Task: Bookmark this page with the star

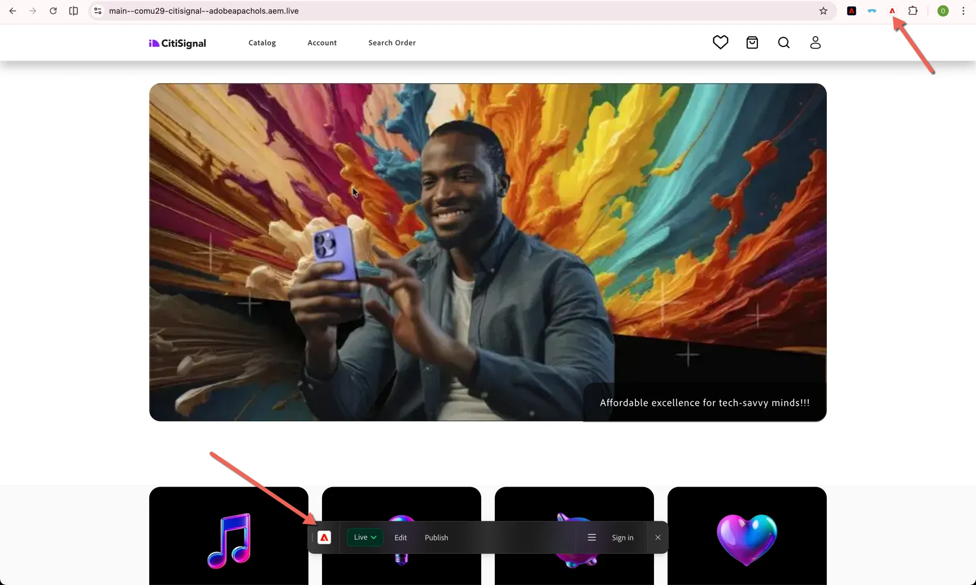Action: click(823, 11)
